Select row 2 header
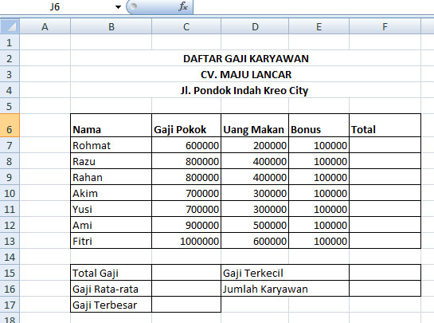 (x=10, y=58)
